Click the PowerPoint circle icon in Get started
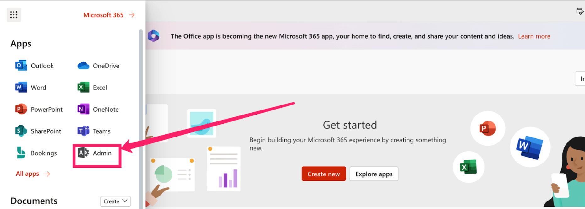Image resolution: width=585 pixels, height=209 pixels. coord(488,128)
